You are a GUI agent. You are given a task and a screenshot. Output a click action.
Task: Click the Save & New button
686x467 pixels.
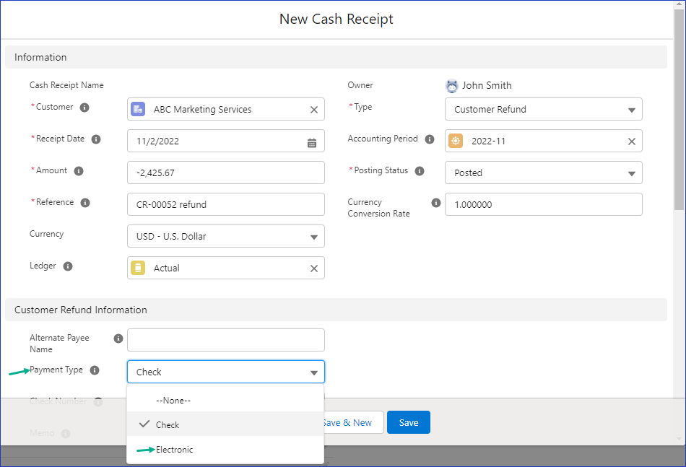pos(354,422)
